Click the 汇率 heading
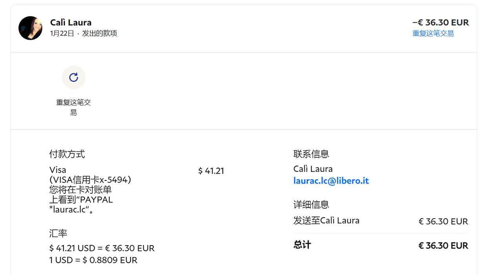Viewport: 502px width, 275px height. click(58, 233)
